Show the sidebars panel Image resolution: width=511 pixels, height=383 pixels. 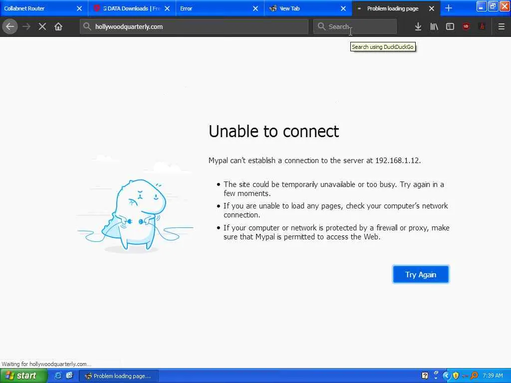(x=450, y=27)
